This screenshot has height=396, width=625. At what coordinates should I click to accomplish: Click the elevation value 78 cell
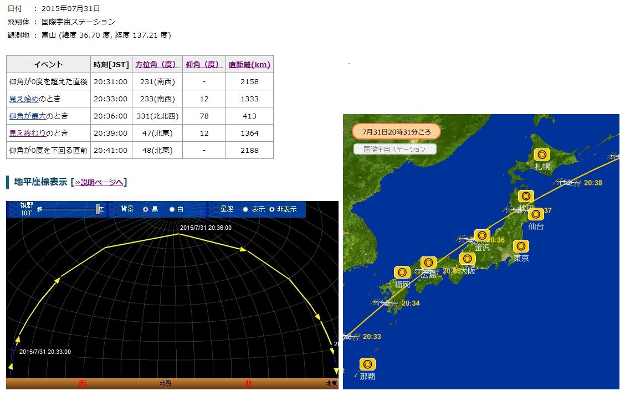click(204, 116)
